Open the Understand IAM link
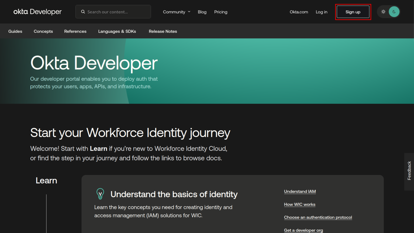Viewport: 414px width, 233px height. click(300, 191)
